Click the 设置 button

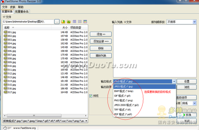coord(187,81)
